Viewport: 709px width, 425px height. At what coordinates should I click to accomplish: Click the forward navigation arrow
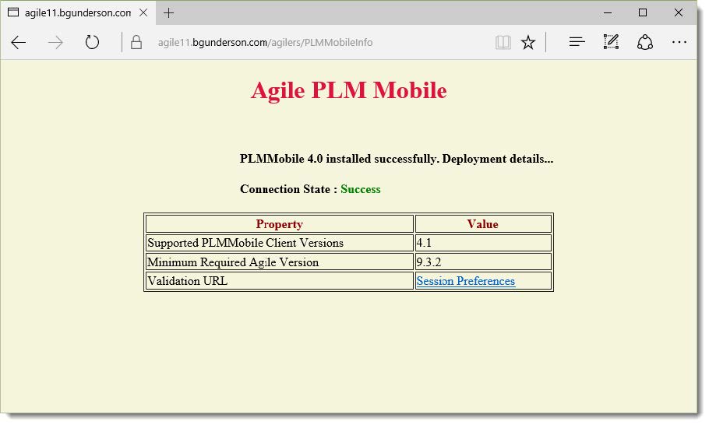click(55, 43)
